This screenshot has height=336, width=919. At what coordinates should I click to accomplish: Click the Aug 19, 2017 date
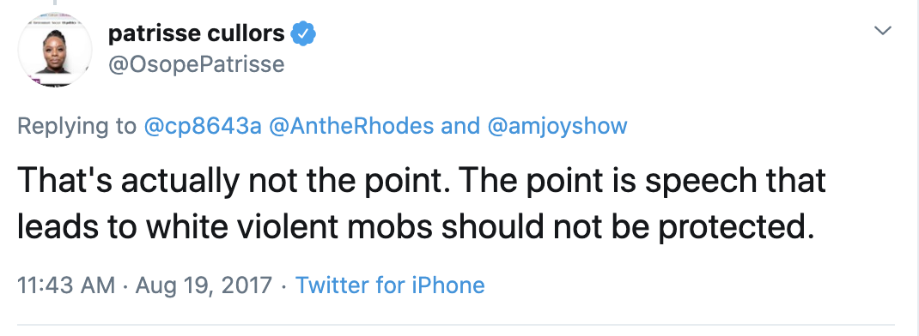(204, 285)
